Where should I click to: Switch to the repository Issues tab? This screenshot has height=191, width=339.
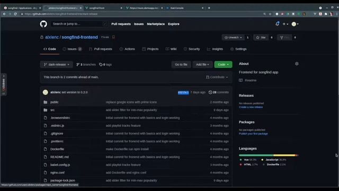pyautogui.click(x=72, y=49)
